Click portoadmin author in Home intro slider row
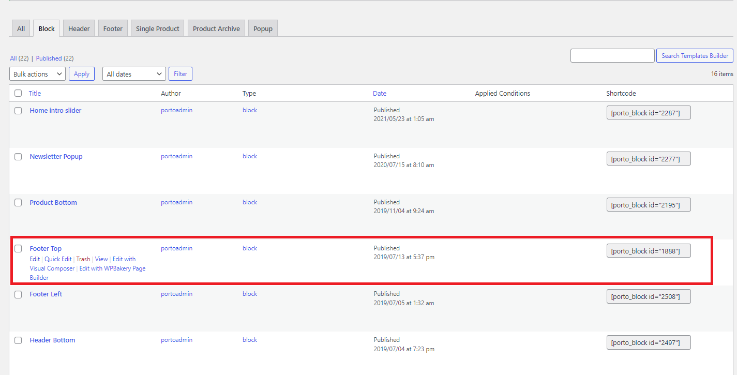The image size is (737, 375). (x=176, y=110)
